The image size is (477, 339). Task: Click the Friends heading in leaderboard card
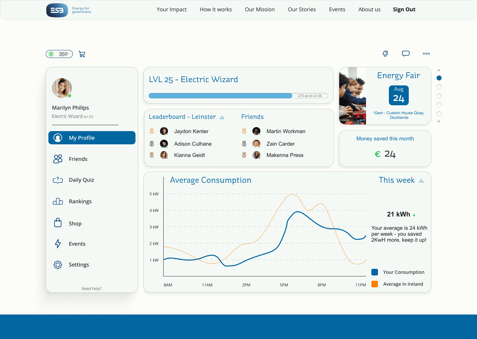coord(252,117)
